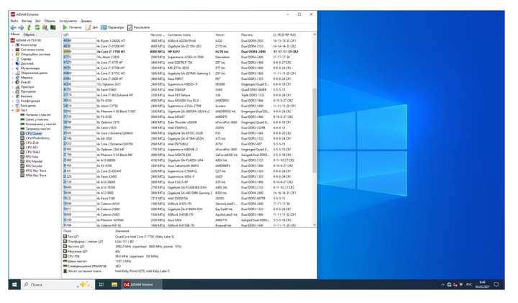The image size is (518, 303).
Task: Click the DirectX icon in tree
Action: click(x=17, y=82)
